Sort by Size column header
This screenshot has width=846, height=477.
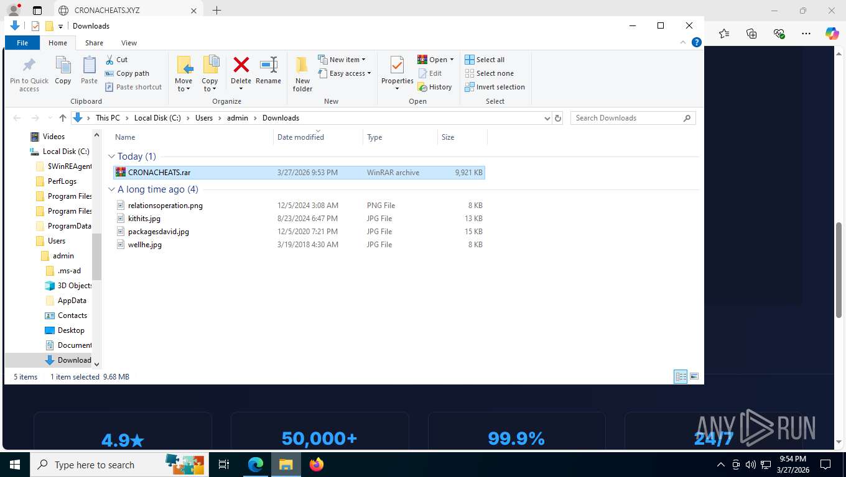pos(462,137)
